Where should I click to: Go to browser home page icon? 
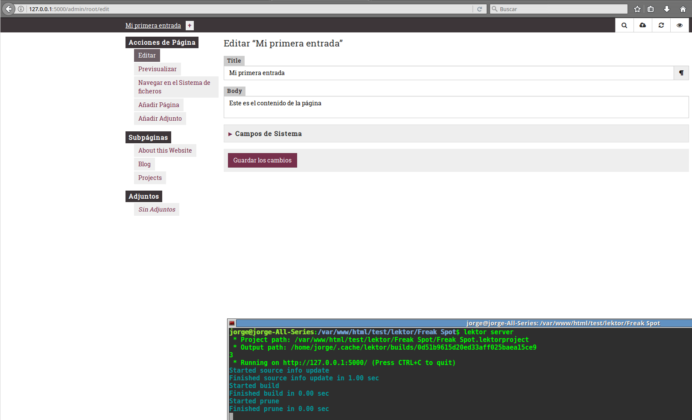click(683, 9)
